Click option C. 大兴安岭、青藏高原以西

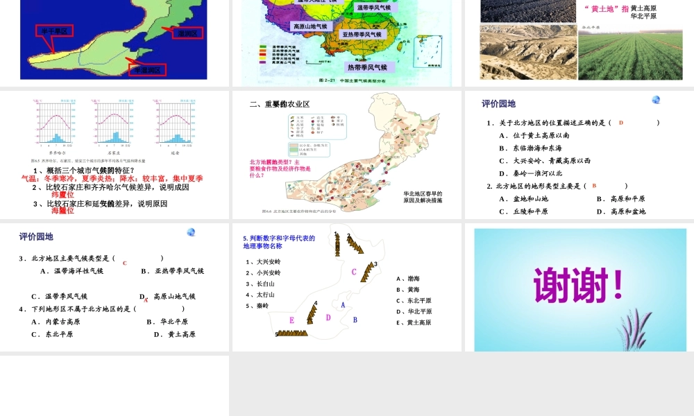(x=545, y=161)
